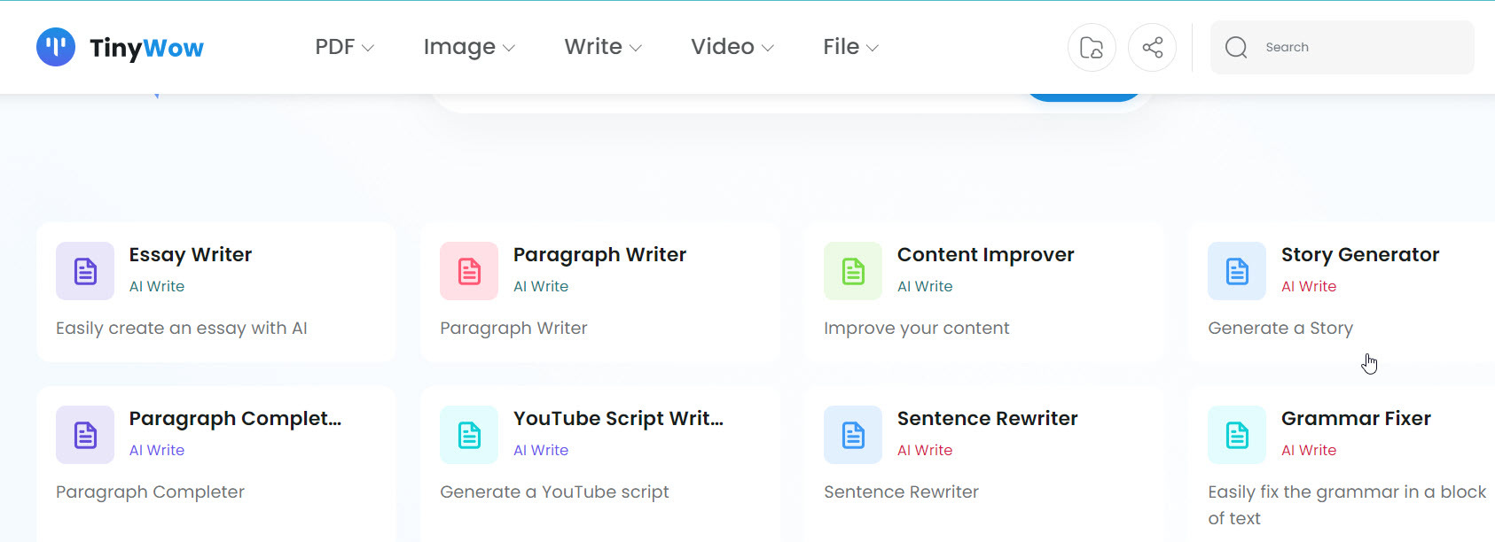
Task: Click 'Easily fix the grammar' description text
Action: coord(1347,505)
